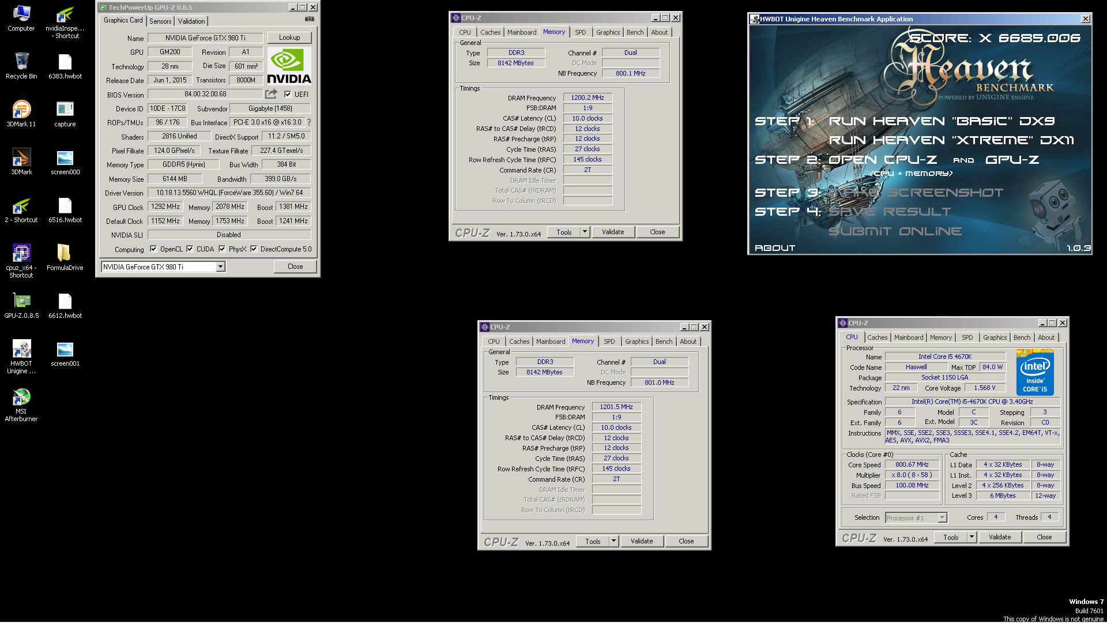Viewport: 1107px width, 623px height.
Task: Click the BIOS export share icon in GPU-Z
Action: point(271,93)
